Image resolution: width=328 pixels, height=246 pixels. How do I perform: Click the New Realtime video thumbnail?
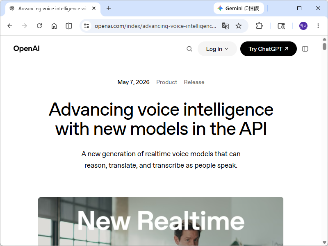(161, 221)
